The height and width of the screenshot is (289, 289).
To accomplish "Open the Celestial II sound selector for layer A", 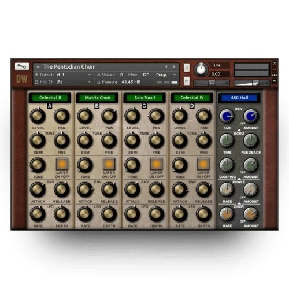I will click(x=50, y=98).
